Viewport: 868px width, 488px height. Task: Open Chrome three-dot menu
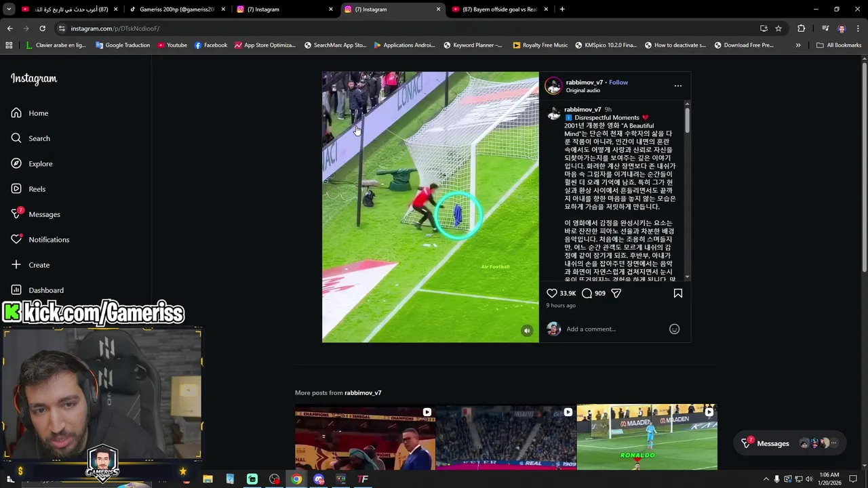point(859,28)
